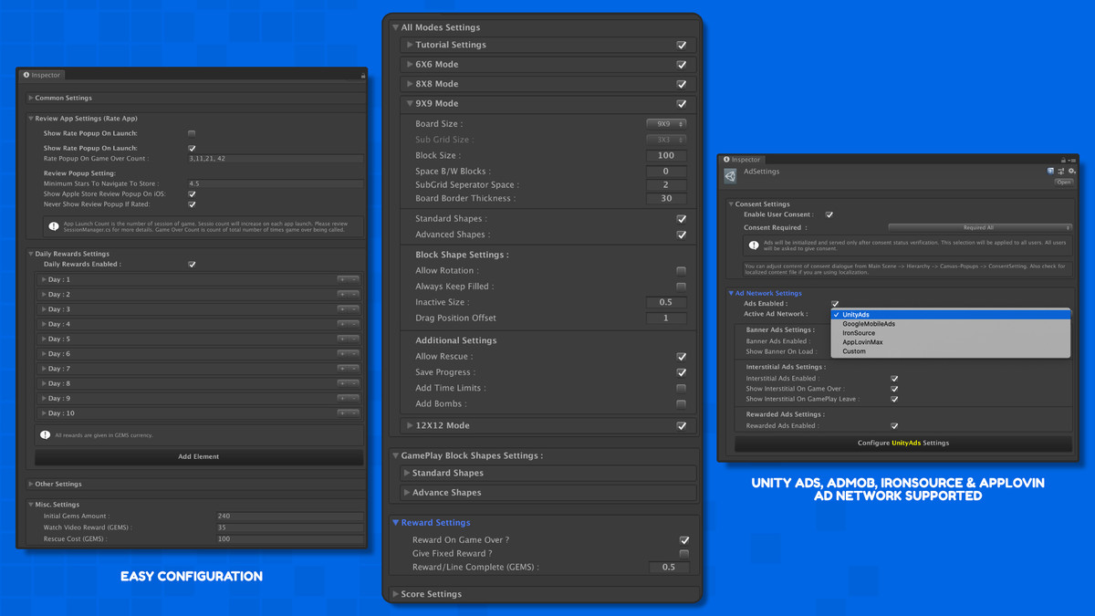Click the minus icon on Day : 3 row
This screenshot has height=616, width=1095.
(x=354, y=309)
